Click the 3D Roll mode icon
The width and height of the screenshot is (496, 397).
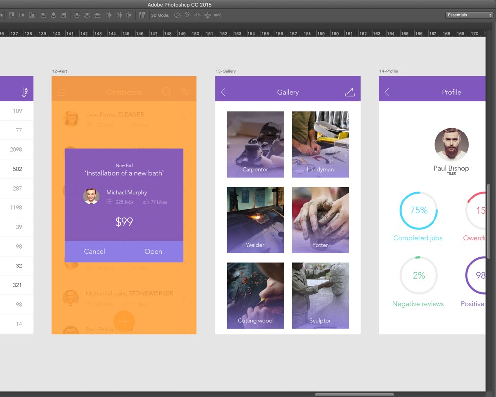pyautogui.click(x=187, y=15)
